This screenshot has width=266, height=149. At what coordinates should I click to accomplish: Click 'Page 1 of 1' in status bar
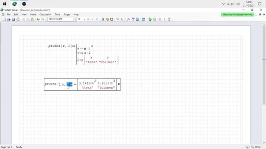6,147
